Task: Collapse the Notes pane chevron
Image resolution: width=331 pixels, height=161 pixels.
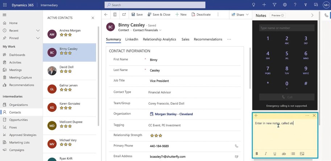Action: (x=313, y=16)
